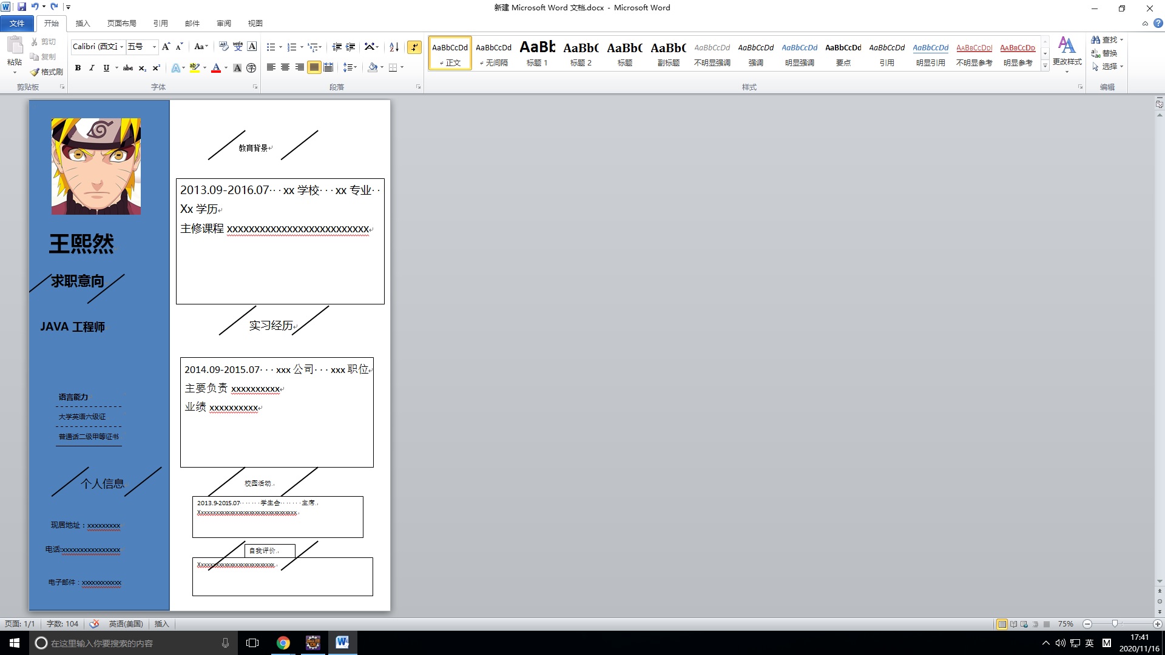Click the Chrome icon in taskbar
This screenshot has width=1165, height=655.
(x=283, y=643)
